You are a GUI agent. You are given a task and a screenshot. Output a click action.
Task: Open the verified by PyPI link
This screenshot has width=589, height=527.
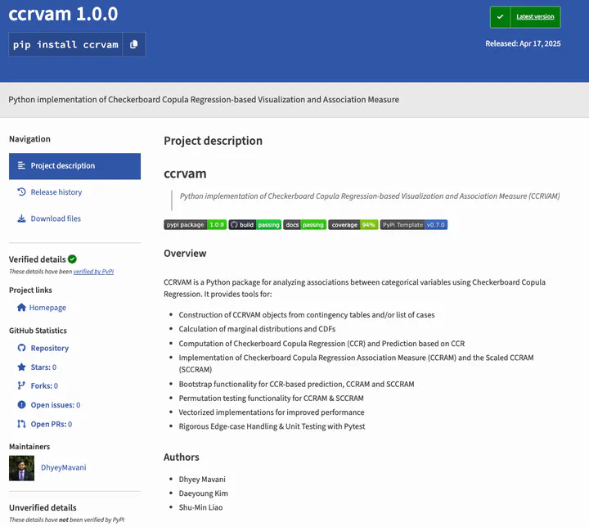point(93,272)
